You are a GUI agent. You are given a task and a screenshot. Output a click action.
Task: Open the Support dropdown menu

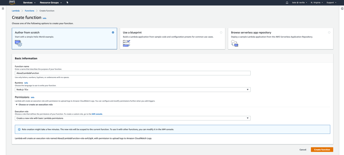click(331, 2)
